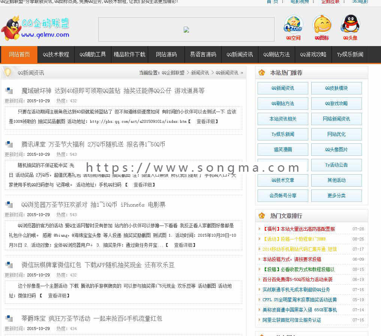This screenshot has height=336, width=381.
Task: Click Yy娱乐新闻 sidebar button
Action: [283, 134]
